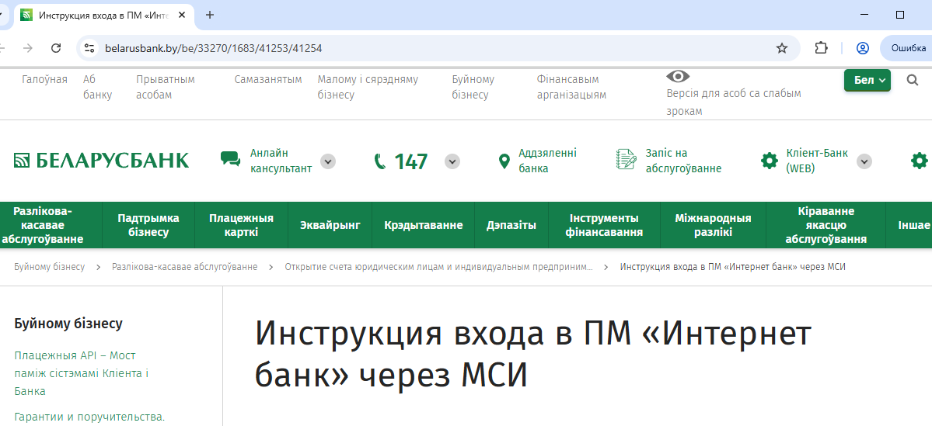Open Галоўная in top menu
This screenshot has width=932, height=426.
pos(44,79)
